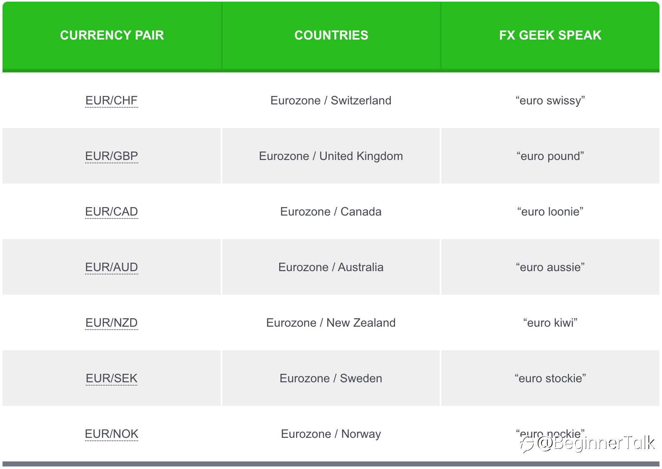Open the EUR/GBP currency pair link

click(112, 156)
